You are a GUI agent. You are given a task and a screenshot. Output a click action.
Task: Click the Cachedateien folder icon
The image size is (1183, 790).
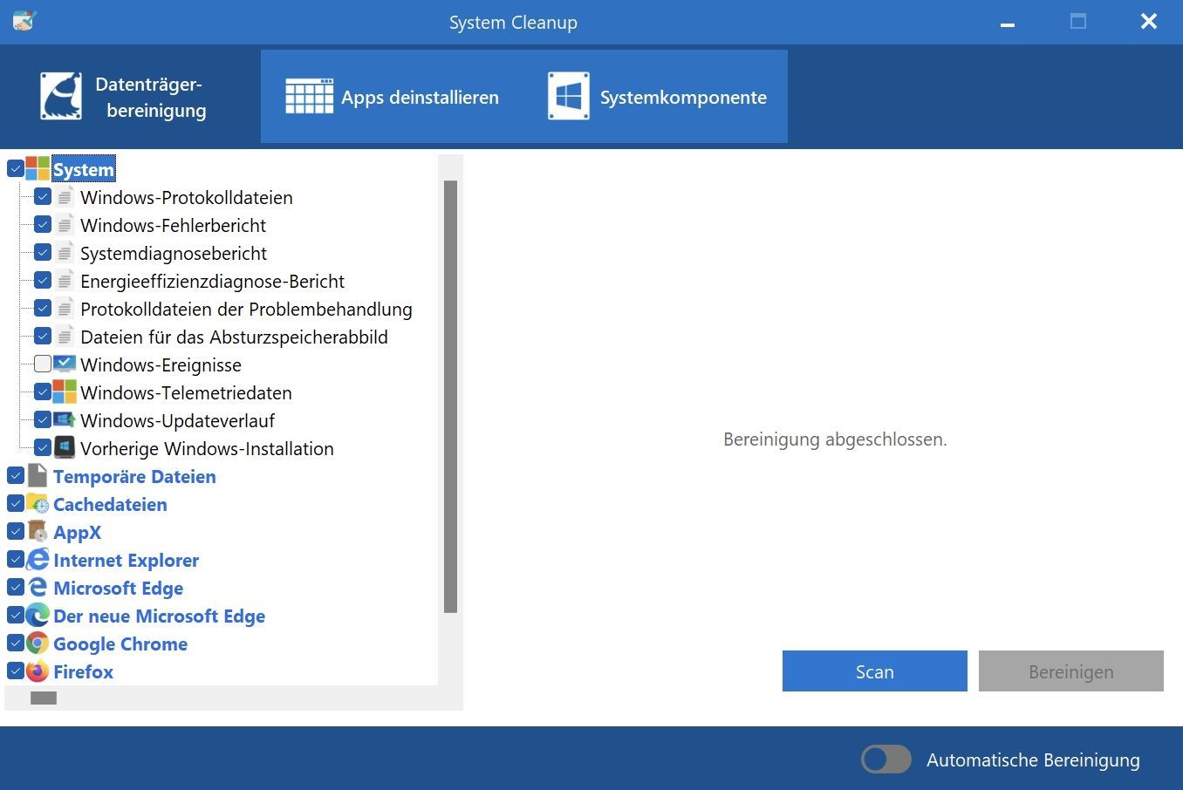click(38, 504)
